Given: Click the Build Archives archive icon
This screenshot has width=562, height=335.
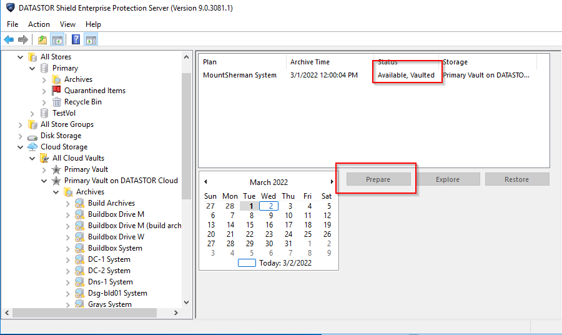Looking at the screenshot, I should (x=79, y=203).
